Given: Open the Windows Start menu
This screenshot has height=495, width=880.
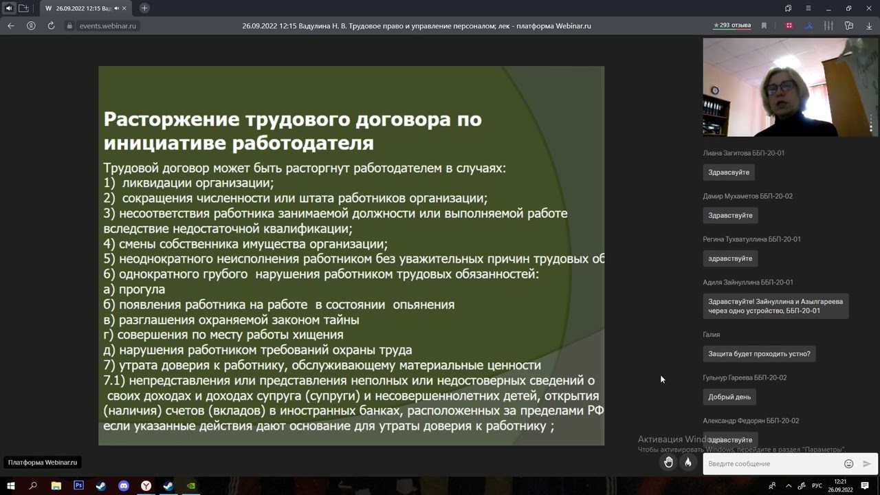Looking at the screenshot, I should [11, 486].
